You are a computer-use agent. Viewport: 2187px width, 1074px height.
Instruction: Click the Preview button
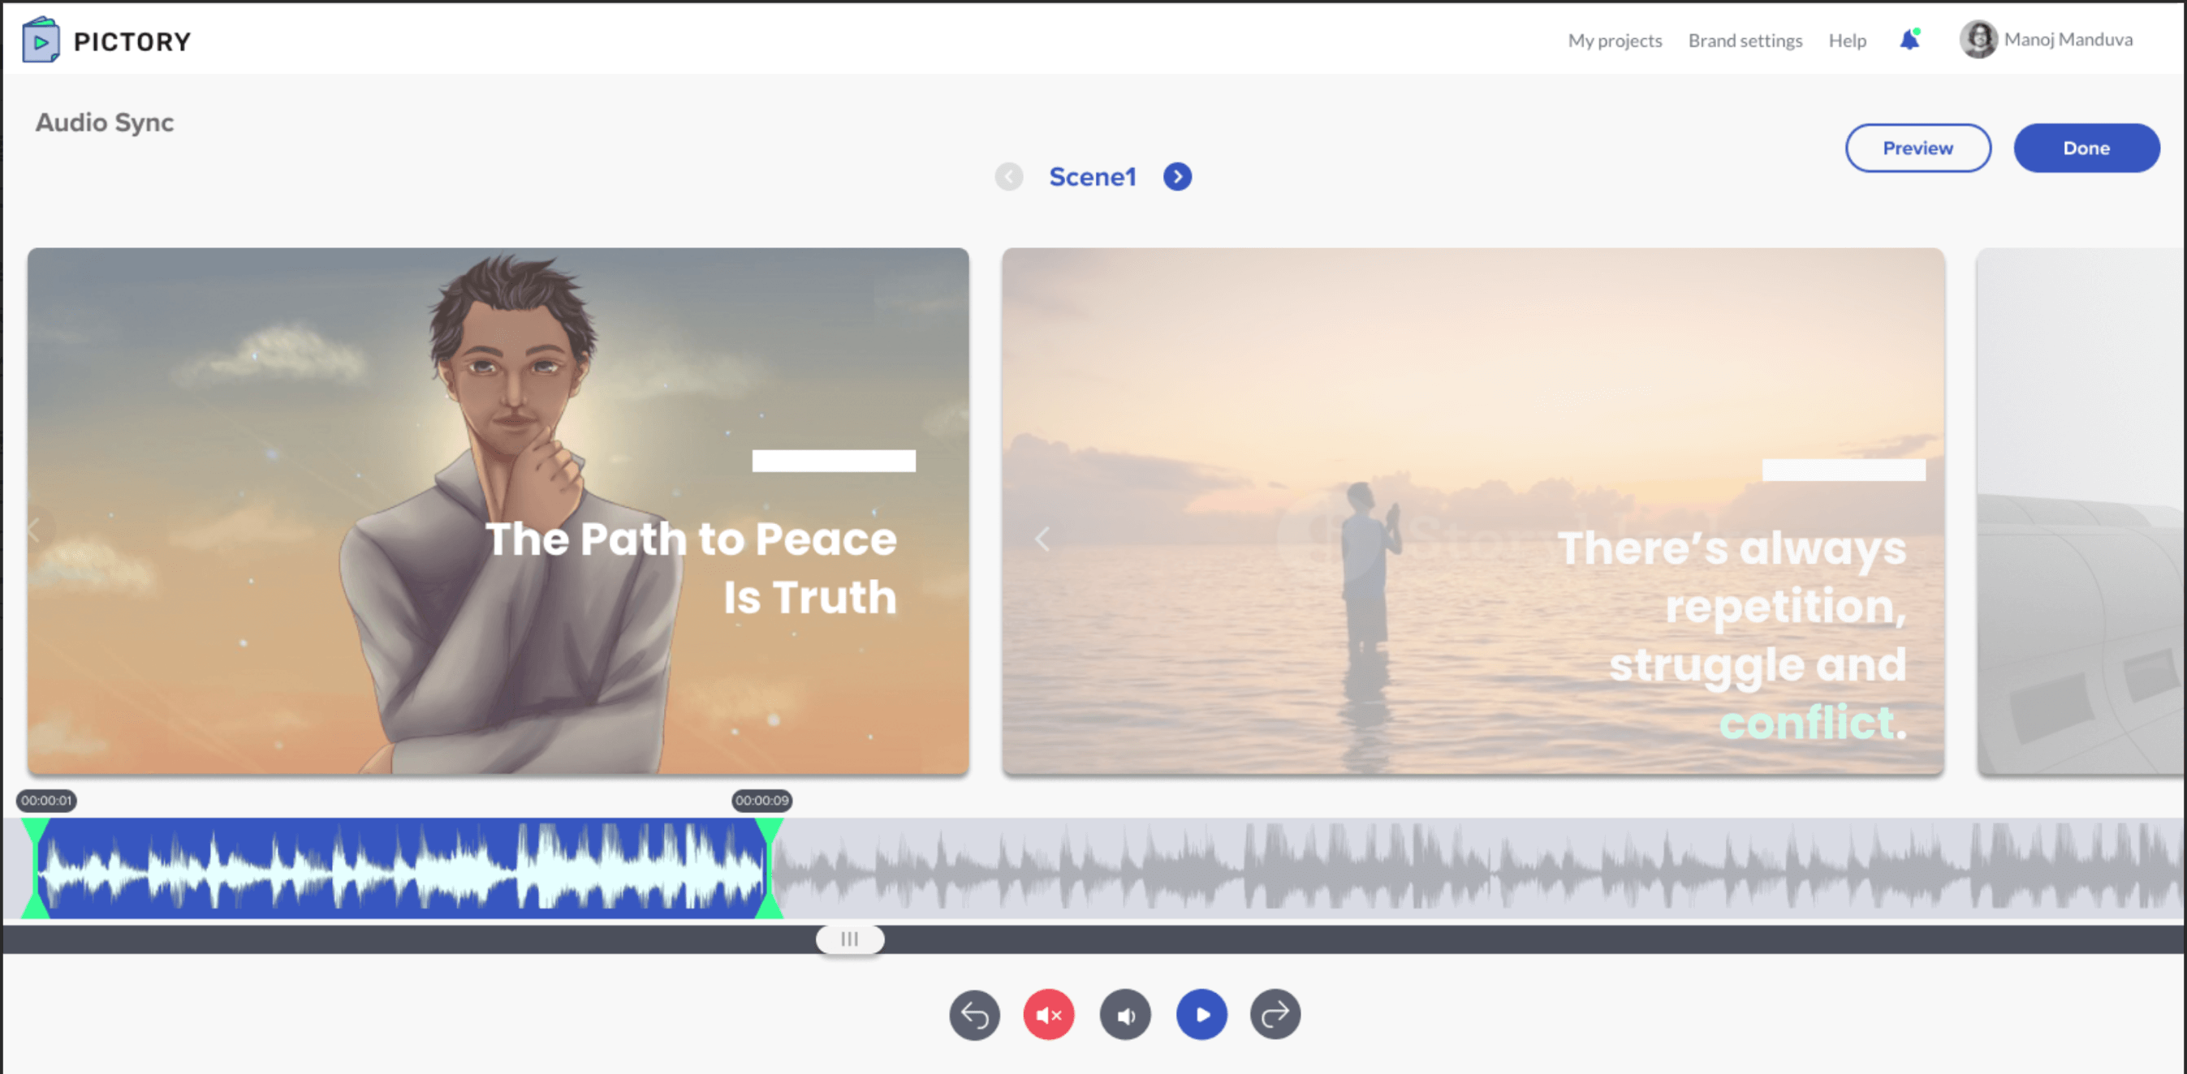click(x=1917, y=148)
